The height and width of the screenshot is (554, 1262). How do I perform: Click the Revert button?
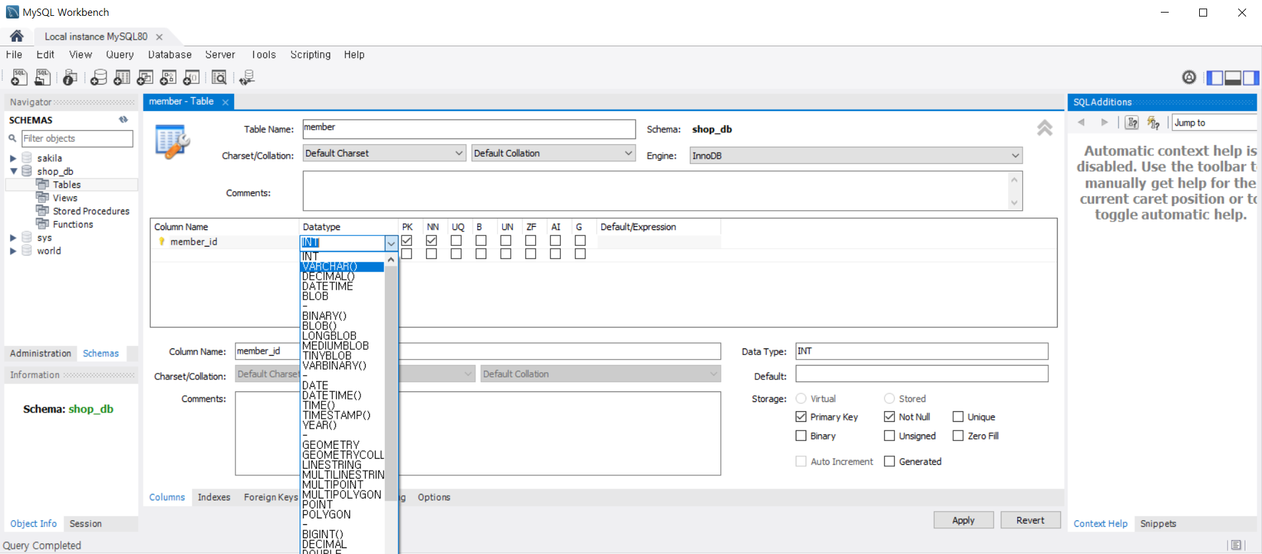coord(1031,520)
